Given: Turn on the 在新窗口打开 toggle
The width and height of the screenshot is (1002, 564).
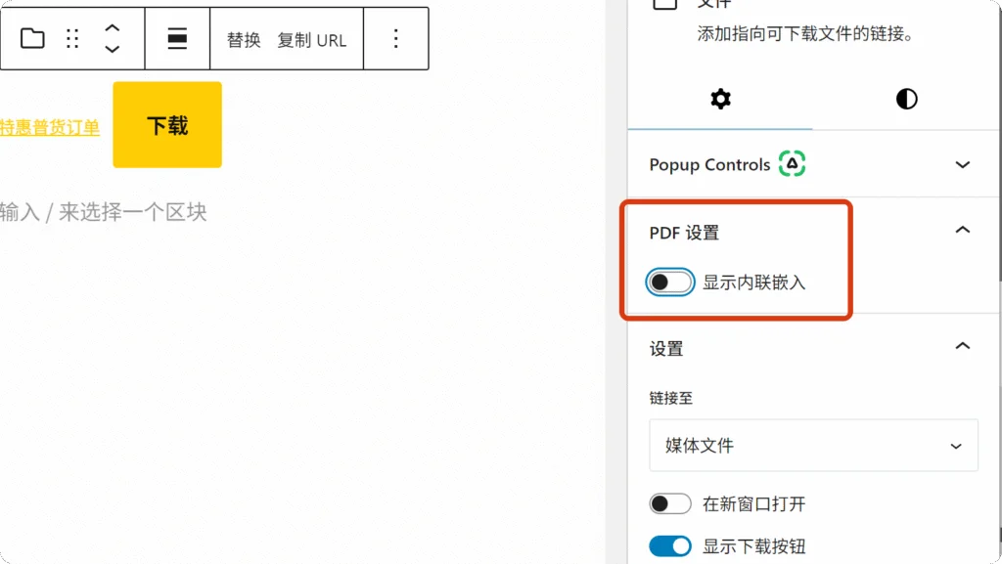Looking at the screenshot, I should click(670, 504).
